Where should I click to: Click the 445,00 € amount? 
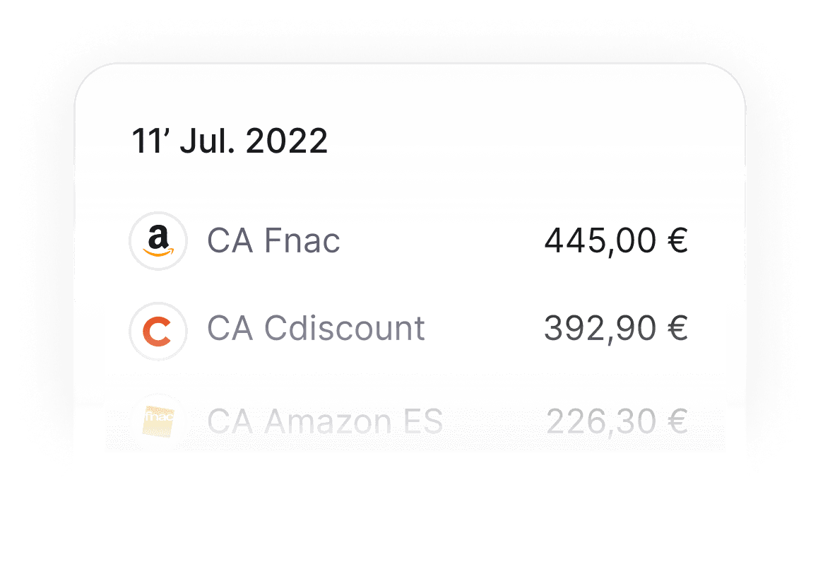coord(616,240)
